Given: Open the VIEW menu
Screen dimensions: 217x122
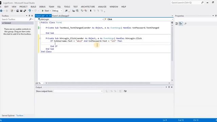Looking at the screenshot, I should point(14,7).
